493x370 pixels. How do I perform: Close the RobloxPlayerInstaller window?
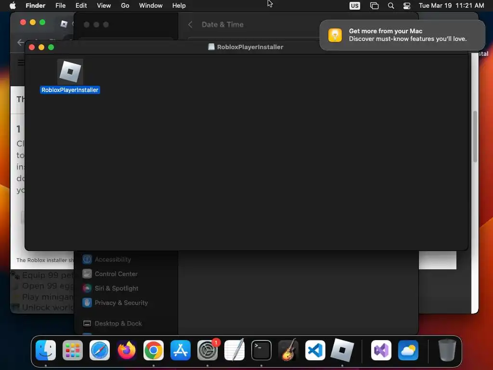[32, 47]
